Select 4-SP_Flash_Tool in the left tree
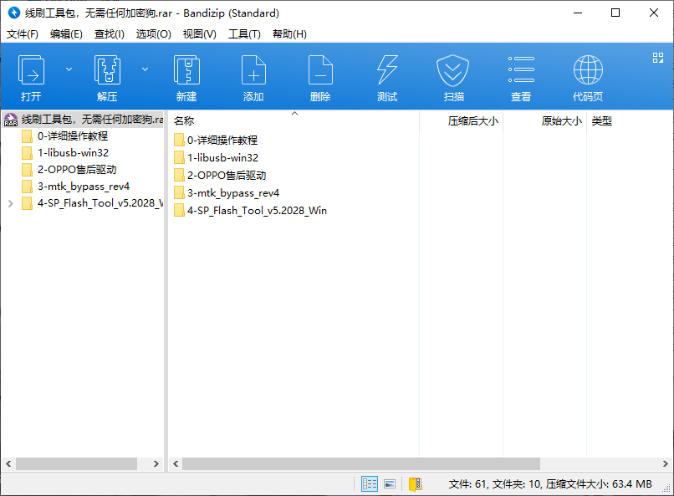 pos(100,203)
